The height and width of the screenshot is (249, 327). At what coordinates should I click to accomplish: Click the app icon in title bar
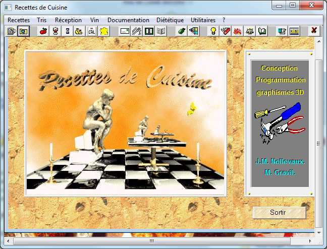pos(8,7)
